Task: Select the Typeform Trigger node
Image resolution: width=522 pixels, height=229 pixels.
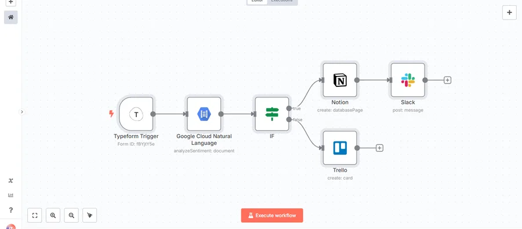Action: tap(136, 114)
